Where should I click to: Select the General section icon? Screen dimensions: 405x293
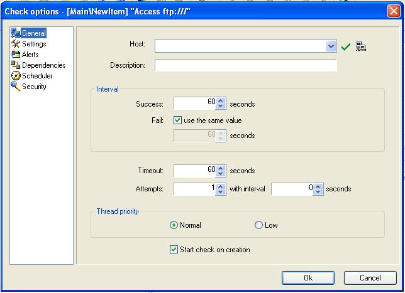click(x=16, y=33)
